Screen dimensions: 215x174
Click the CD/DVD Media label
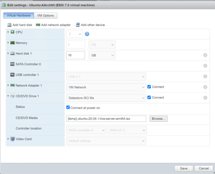[x=27, y=118]
